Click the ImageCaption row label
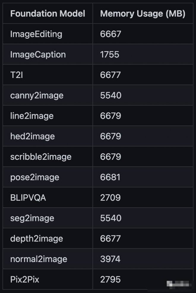Viewport: 196px width, 293px height. coord(38,54)
